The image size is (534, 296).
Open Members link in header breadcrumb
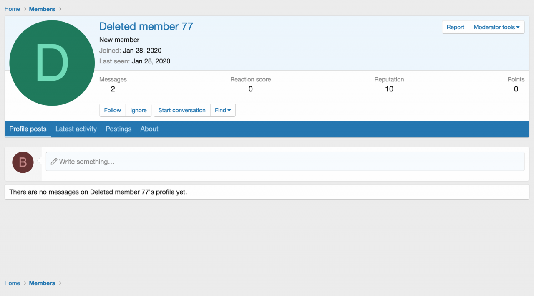click(42, 9)
